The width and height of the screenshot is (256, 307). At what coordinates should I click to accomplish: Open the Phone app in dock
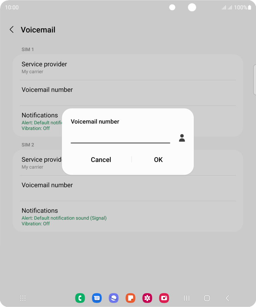(x=80, y=298)
